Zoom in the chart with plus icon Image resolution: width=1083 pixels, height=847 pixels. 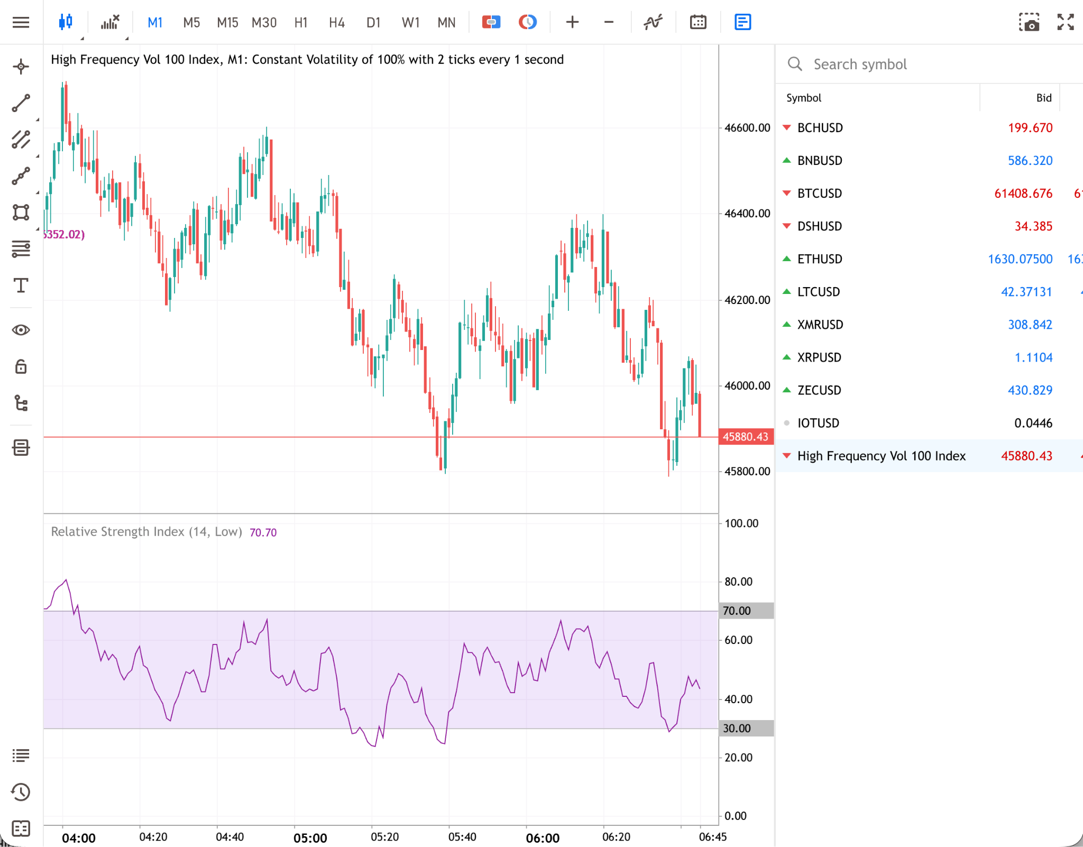pyautogui.click(x=572, y=22)
